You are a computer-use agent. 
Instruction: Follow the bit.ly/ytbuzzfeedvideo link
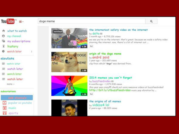click(110, 90)
